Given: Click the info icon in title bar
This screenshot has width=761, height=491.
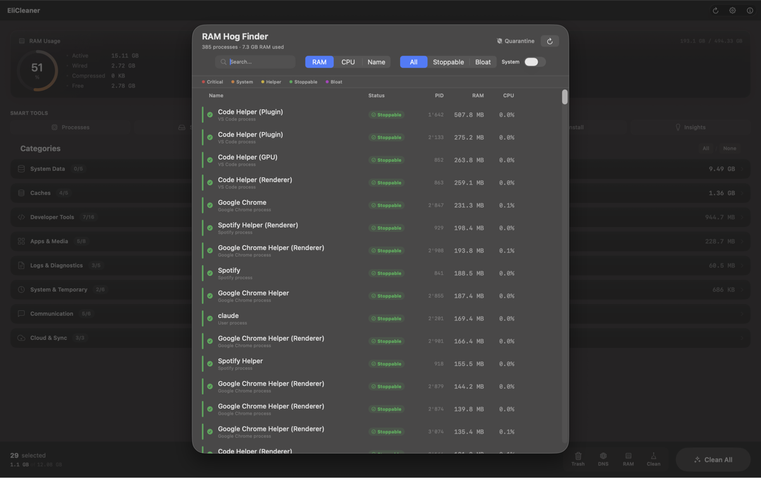Looking at the screenshot, I should click(750, 11).
